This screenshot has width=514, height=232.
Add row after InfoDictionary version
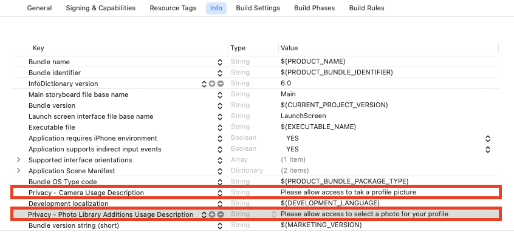click(212, 84)
